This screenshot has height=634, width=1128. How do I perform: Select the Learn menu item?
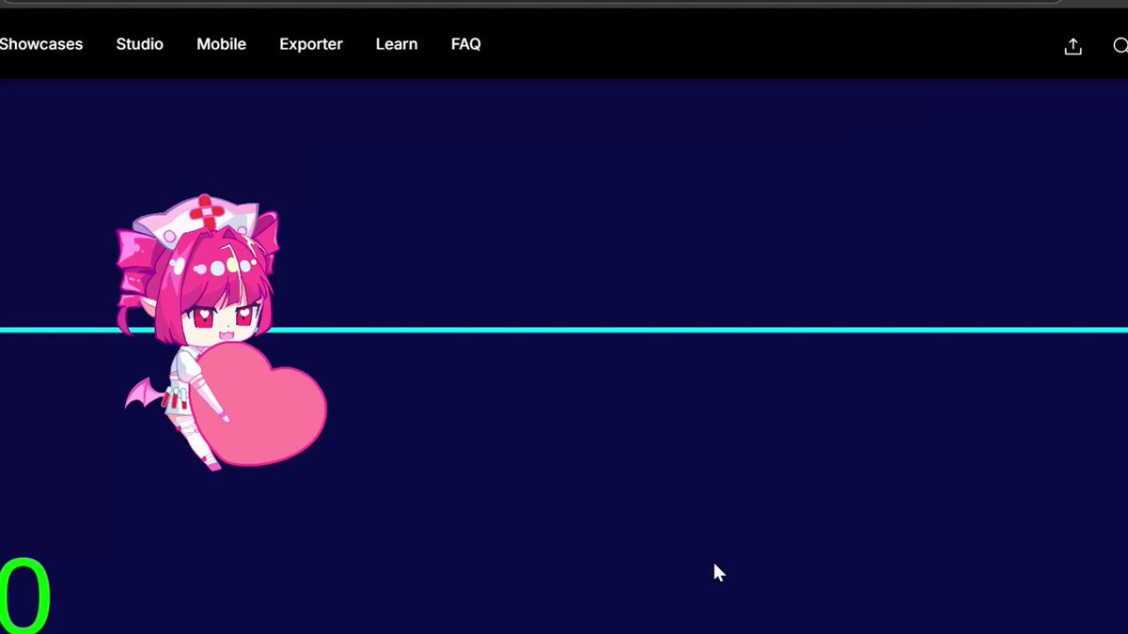[x=397, y=44]
